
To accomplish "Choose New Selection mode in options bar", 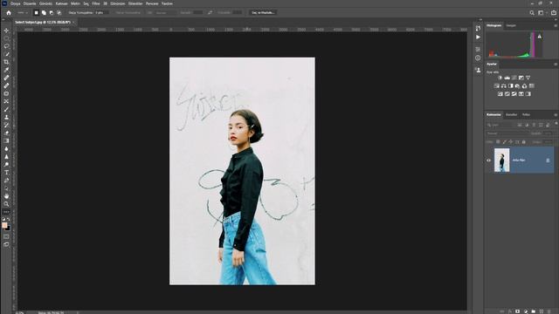I will (36, 13).
